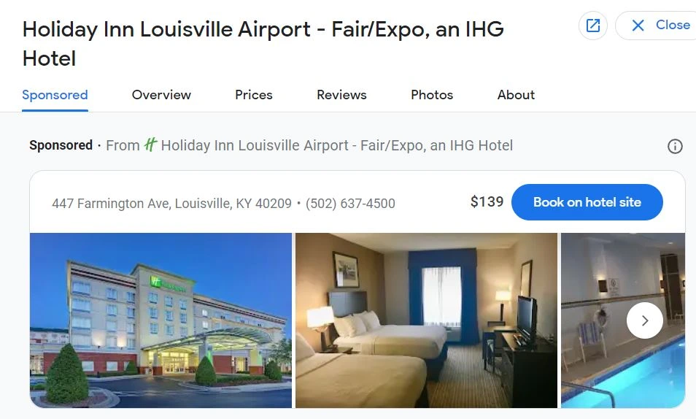
Task: Open the guest room beds photo
Action: [426, 320]
